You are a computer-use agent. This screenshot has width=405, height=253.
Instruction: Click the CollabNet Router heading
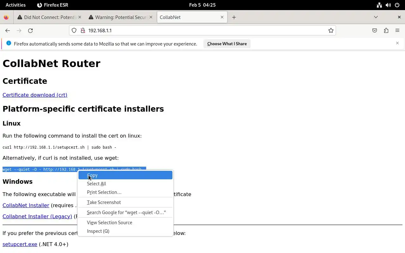point(51,64)
